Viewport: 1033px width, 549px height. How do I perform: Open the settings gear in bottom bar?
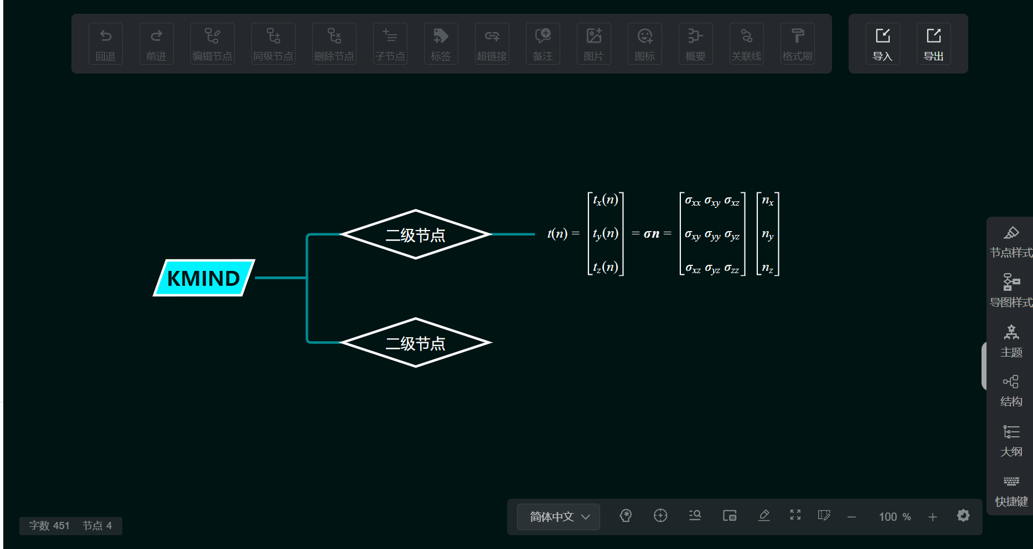[x=963, y=516]
